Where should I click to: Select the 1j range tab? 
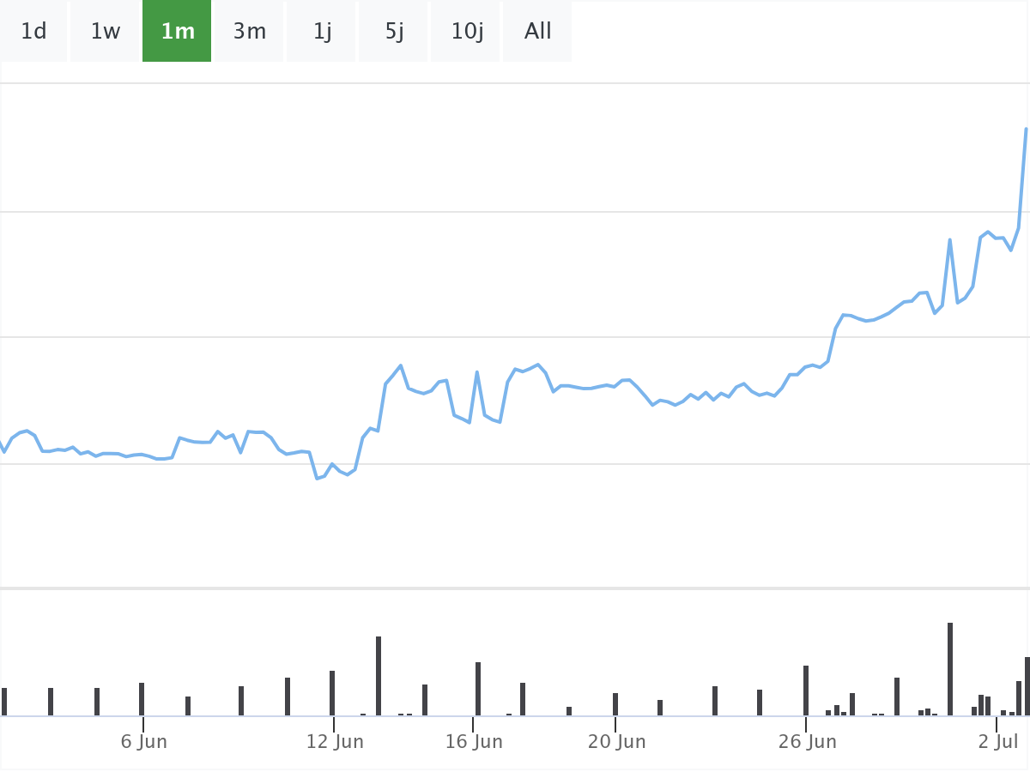(x=322, y=32)
